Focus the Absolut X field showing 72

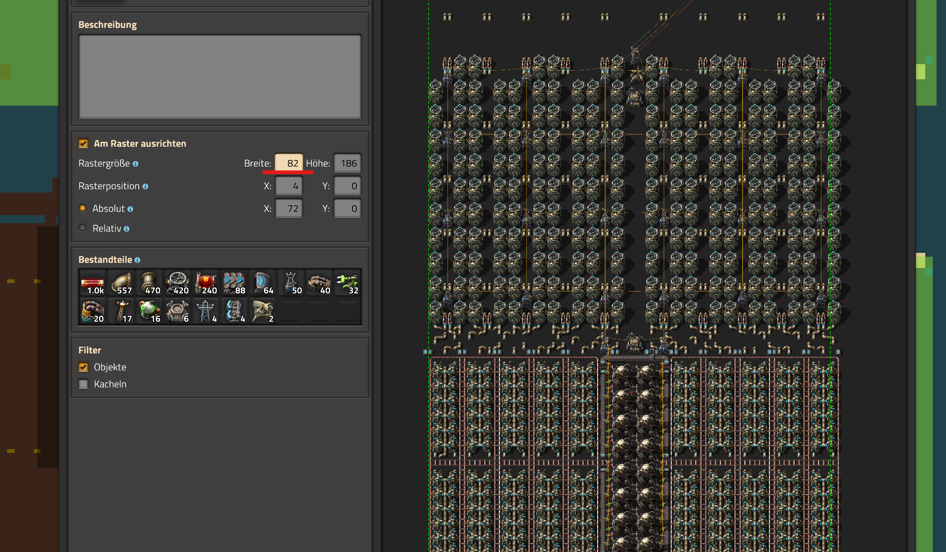[289, 209]
